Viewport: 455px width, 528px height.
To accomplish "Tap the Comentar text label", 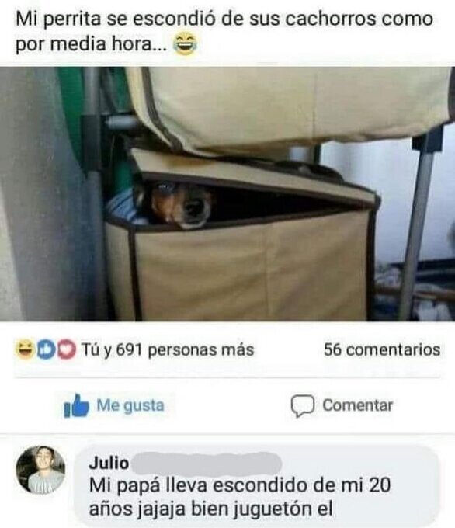I will [x=358, y=405].
